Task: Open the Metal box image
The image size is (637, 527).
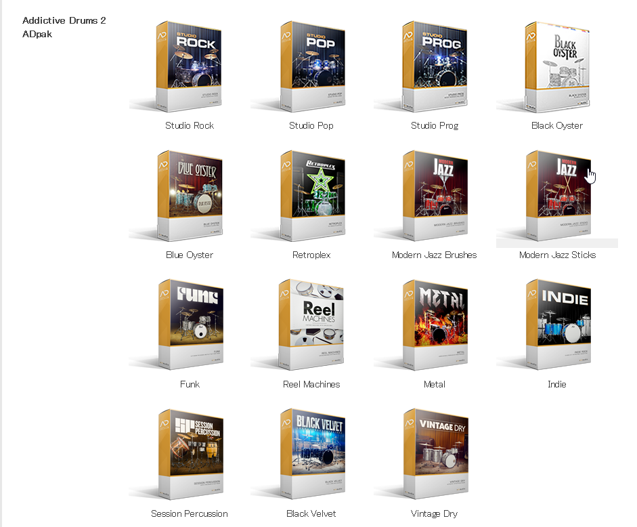Action: tap(435, 324)
